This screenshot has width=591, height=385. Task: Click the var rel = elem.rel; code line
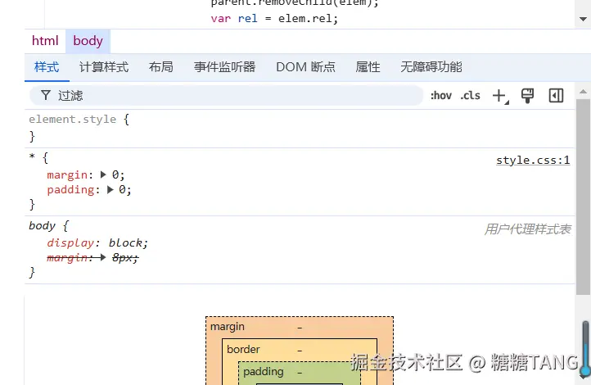pos(274,19)
